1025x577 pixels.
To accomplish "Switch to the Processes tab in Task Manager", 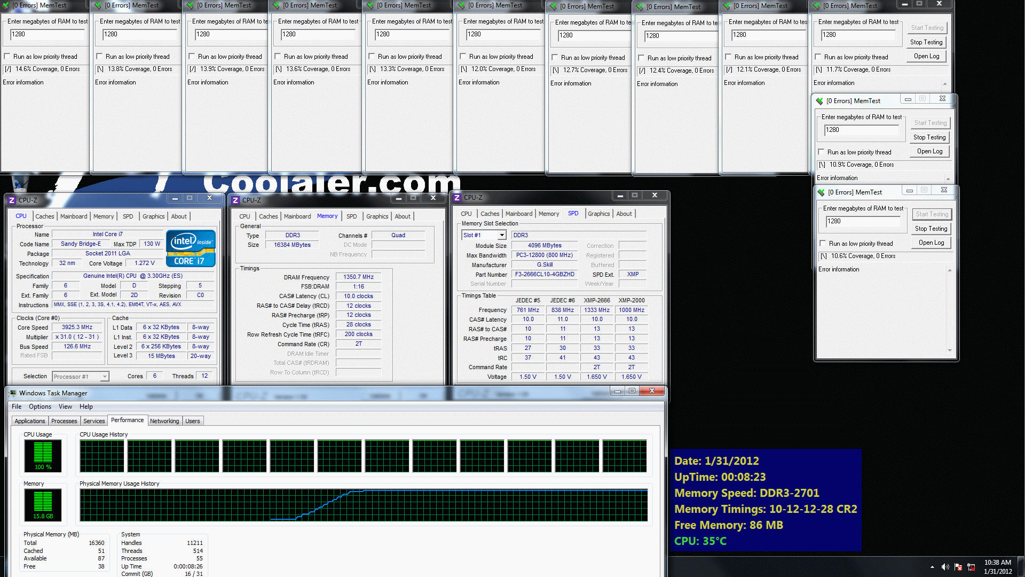I will 64,421.
